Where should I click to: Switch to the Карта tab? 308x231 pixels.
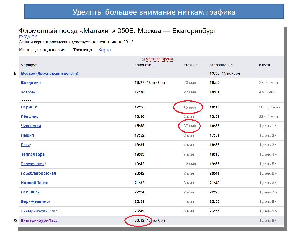point(105,50)
